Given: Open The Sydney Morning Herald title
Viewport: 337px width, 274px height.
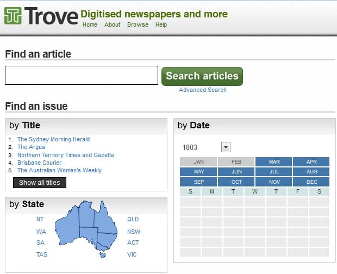Looking at the screenshot, I should (53, 139).
